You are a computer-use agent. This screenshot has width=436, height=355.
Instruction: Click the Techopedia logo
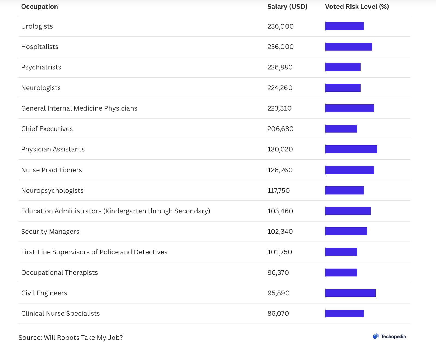389,336
